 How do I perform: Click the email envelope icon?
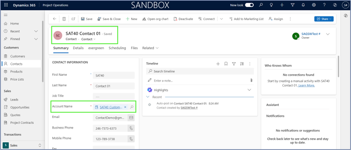[x=131, y=118]
